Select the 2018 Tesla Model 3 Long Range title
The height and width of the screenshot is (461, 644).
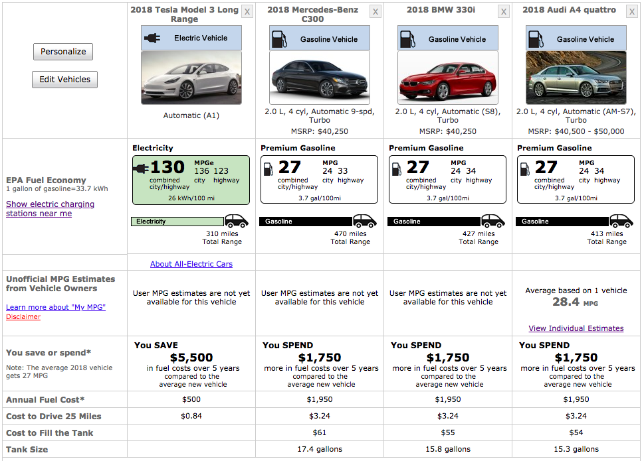tap(184, 15)
